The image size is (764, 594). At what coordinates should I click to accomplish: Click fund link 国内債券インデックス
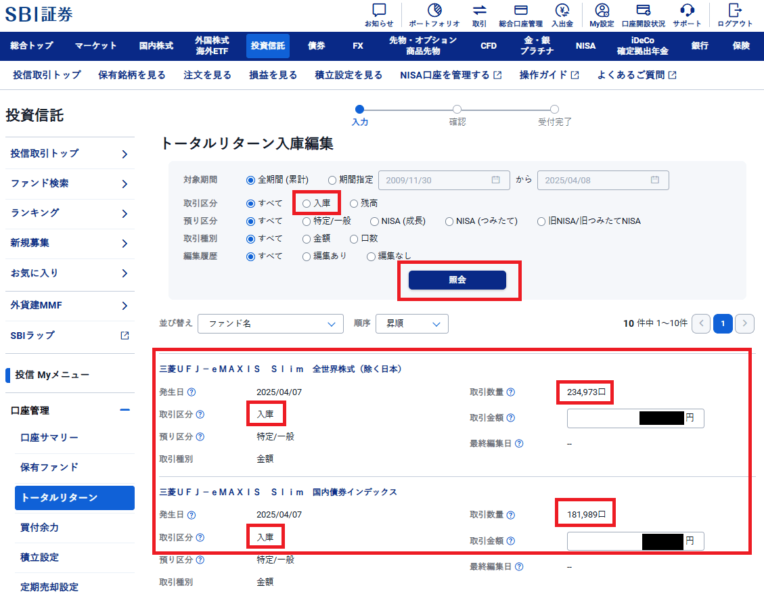click(278, 492)
